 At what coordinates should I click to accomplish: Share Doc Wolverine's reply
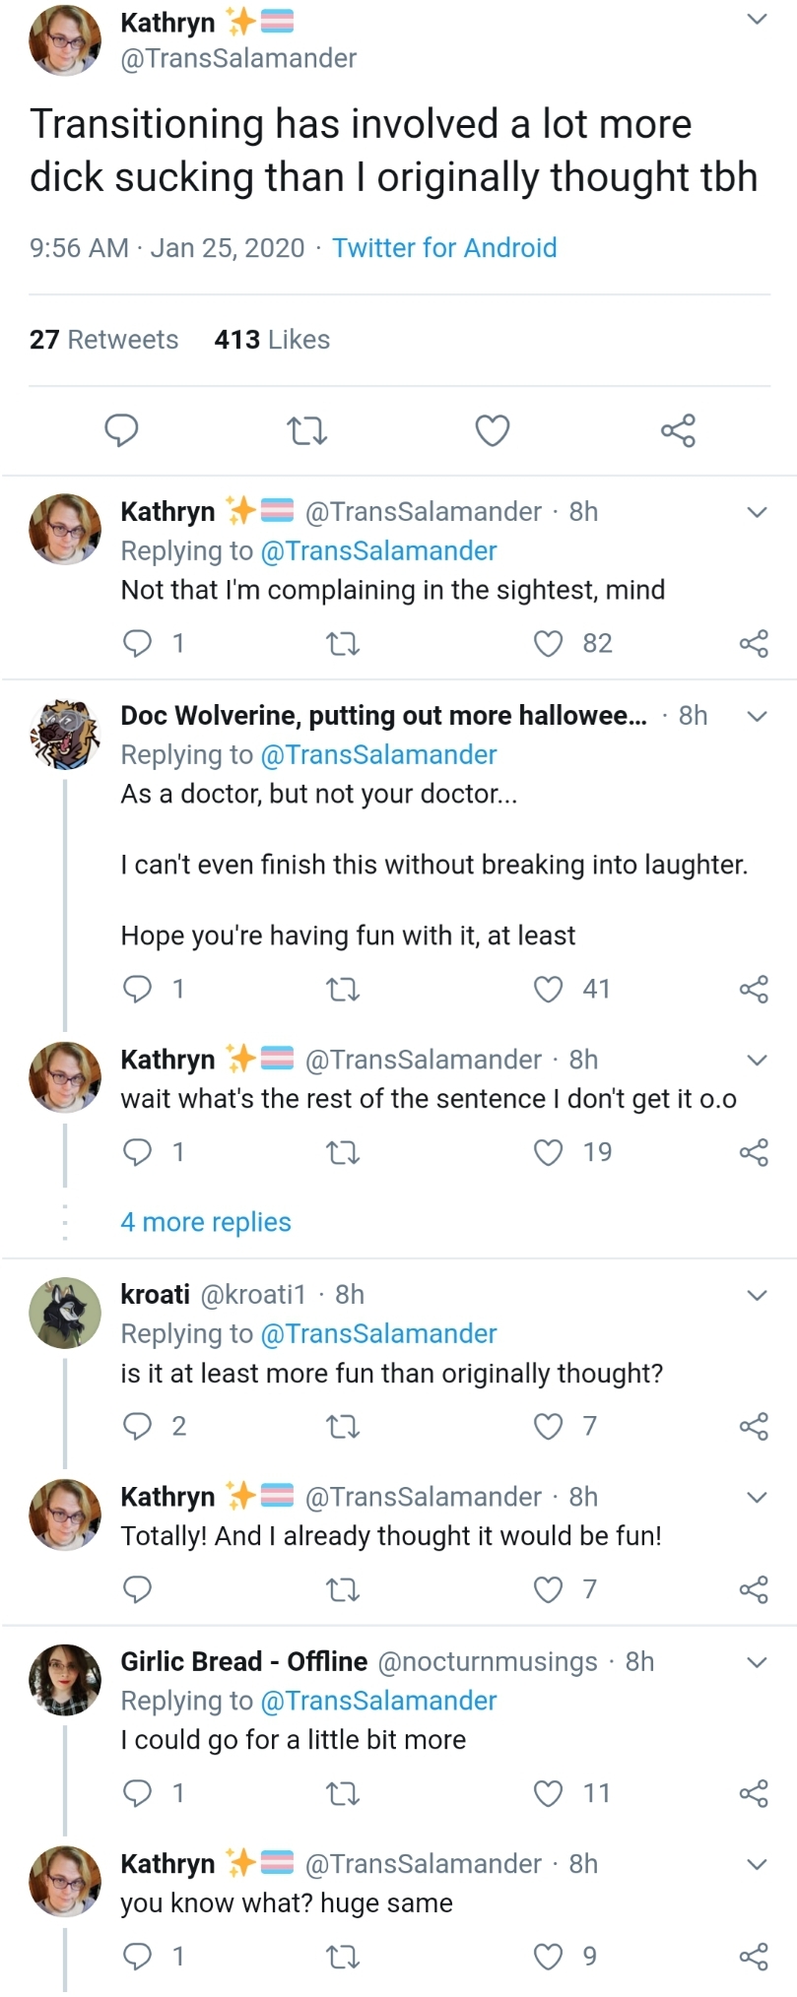tap(754, 989)
